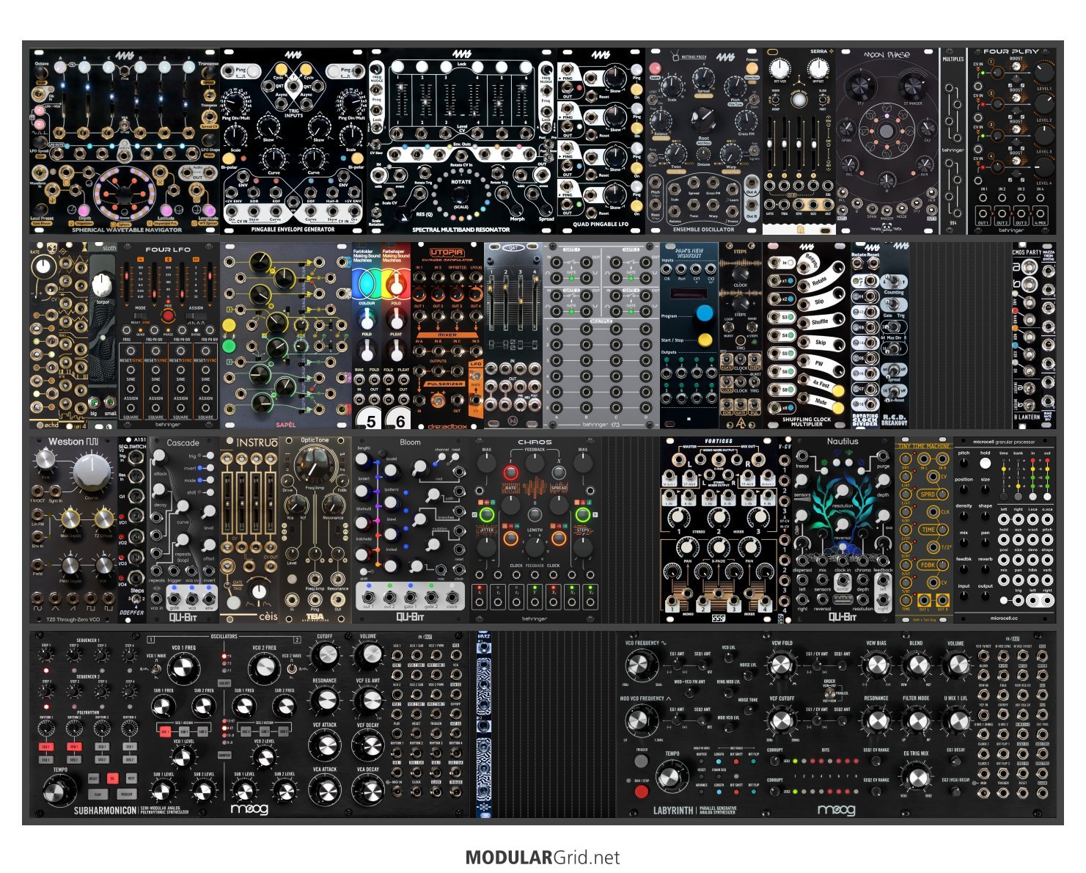Click the yellow Start/Stop button on Pam's
Screen dimensions: 1086x873
[705, 340]
